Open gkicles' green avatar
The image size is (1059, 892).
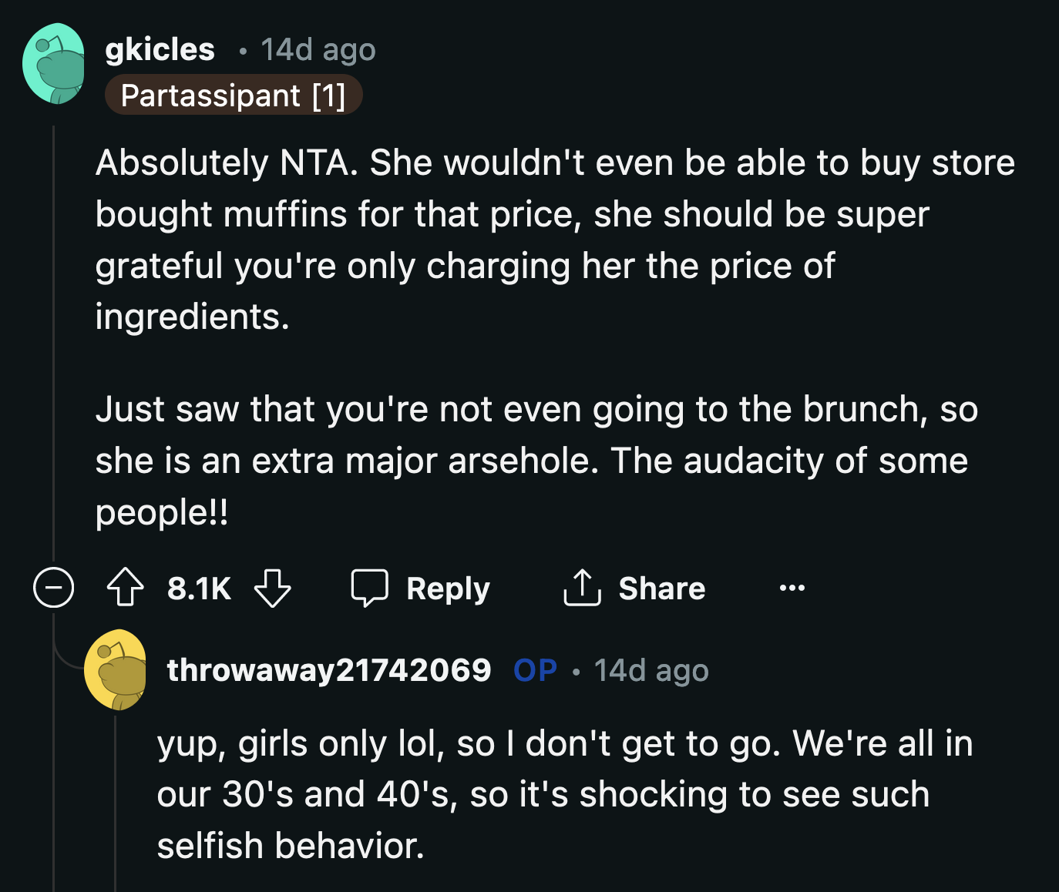point(54,64)
